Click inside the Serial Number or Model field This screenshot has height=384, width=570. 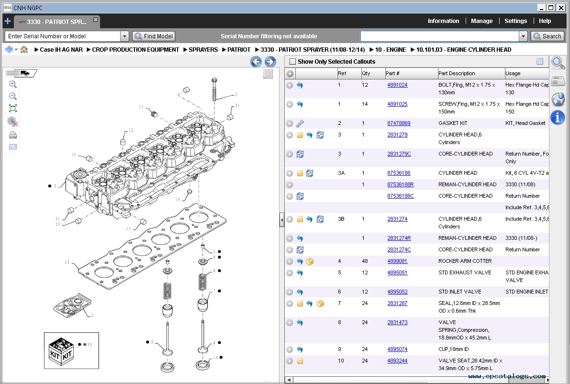[x=63, y=36]
